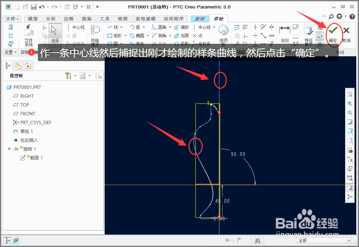Image resolution: width=359 pixels, height=247 pixels.
Task: Open the 文件 file menu
Action: [x=12, y=19]
